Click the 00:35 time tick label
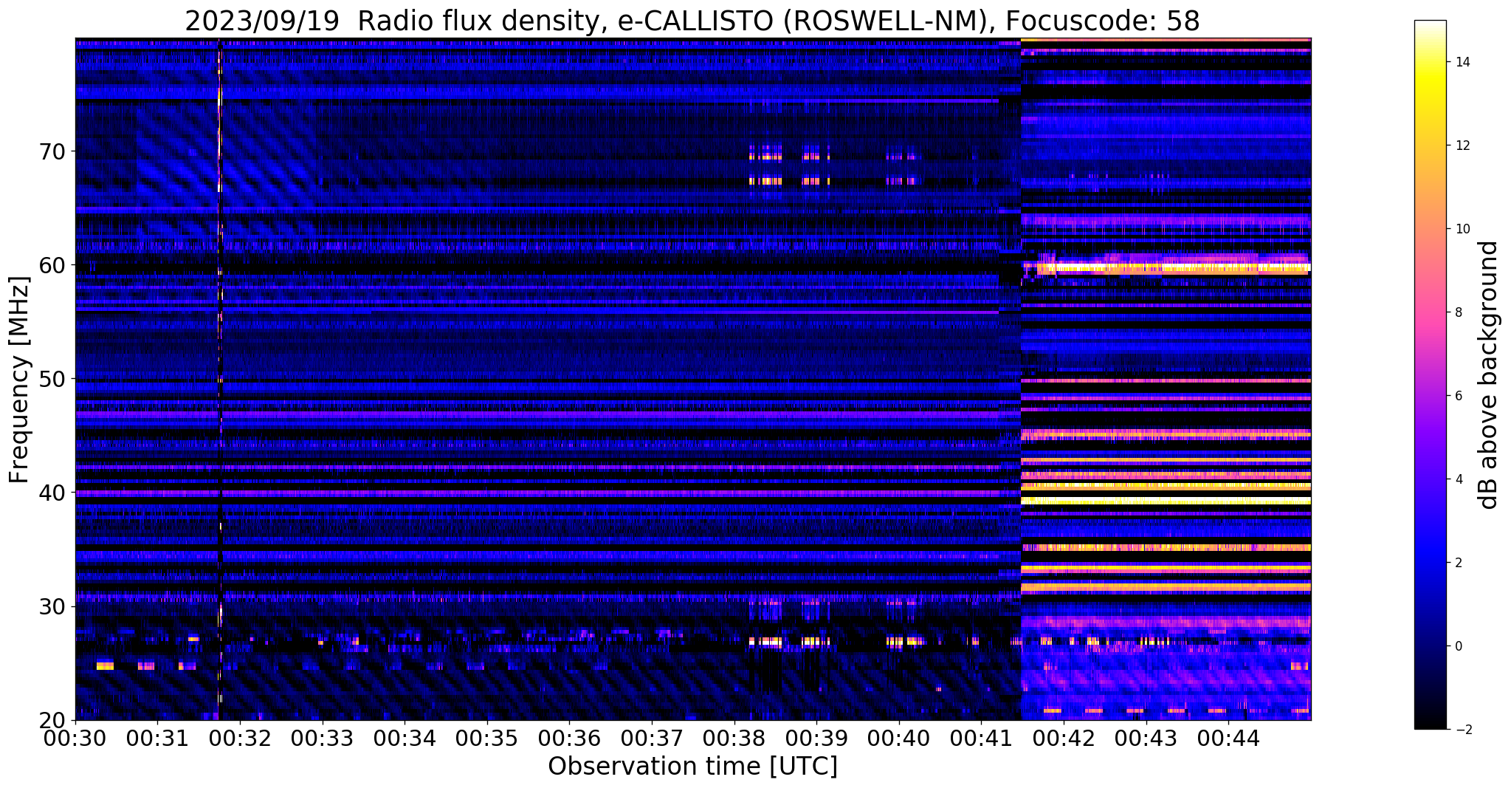The height and width of the screenshot is (788, 1511). 487,739
